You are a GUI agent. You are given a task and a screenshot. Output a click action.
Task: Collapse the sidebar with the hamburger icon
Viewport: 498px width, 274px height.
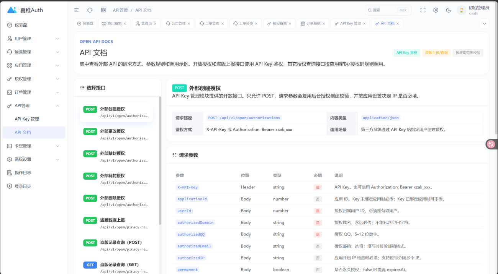point(77,10)
